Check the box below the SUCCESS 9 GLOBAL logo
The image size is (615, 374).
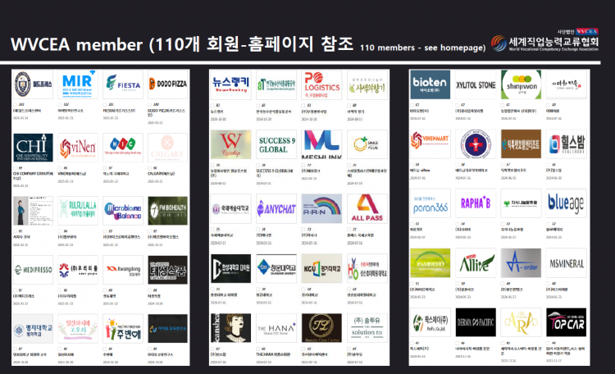point(258,166)
